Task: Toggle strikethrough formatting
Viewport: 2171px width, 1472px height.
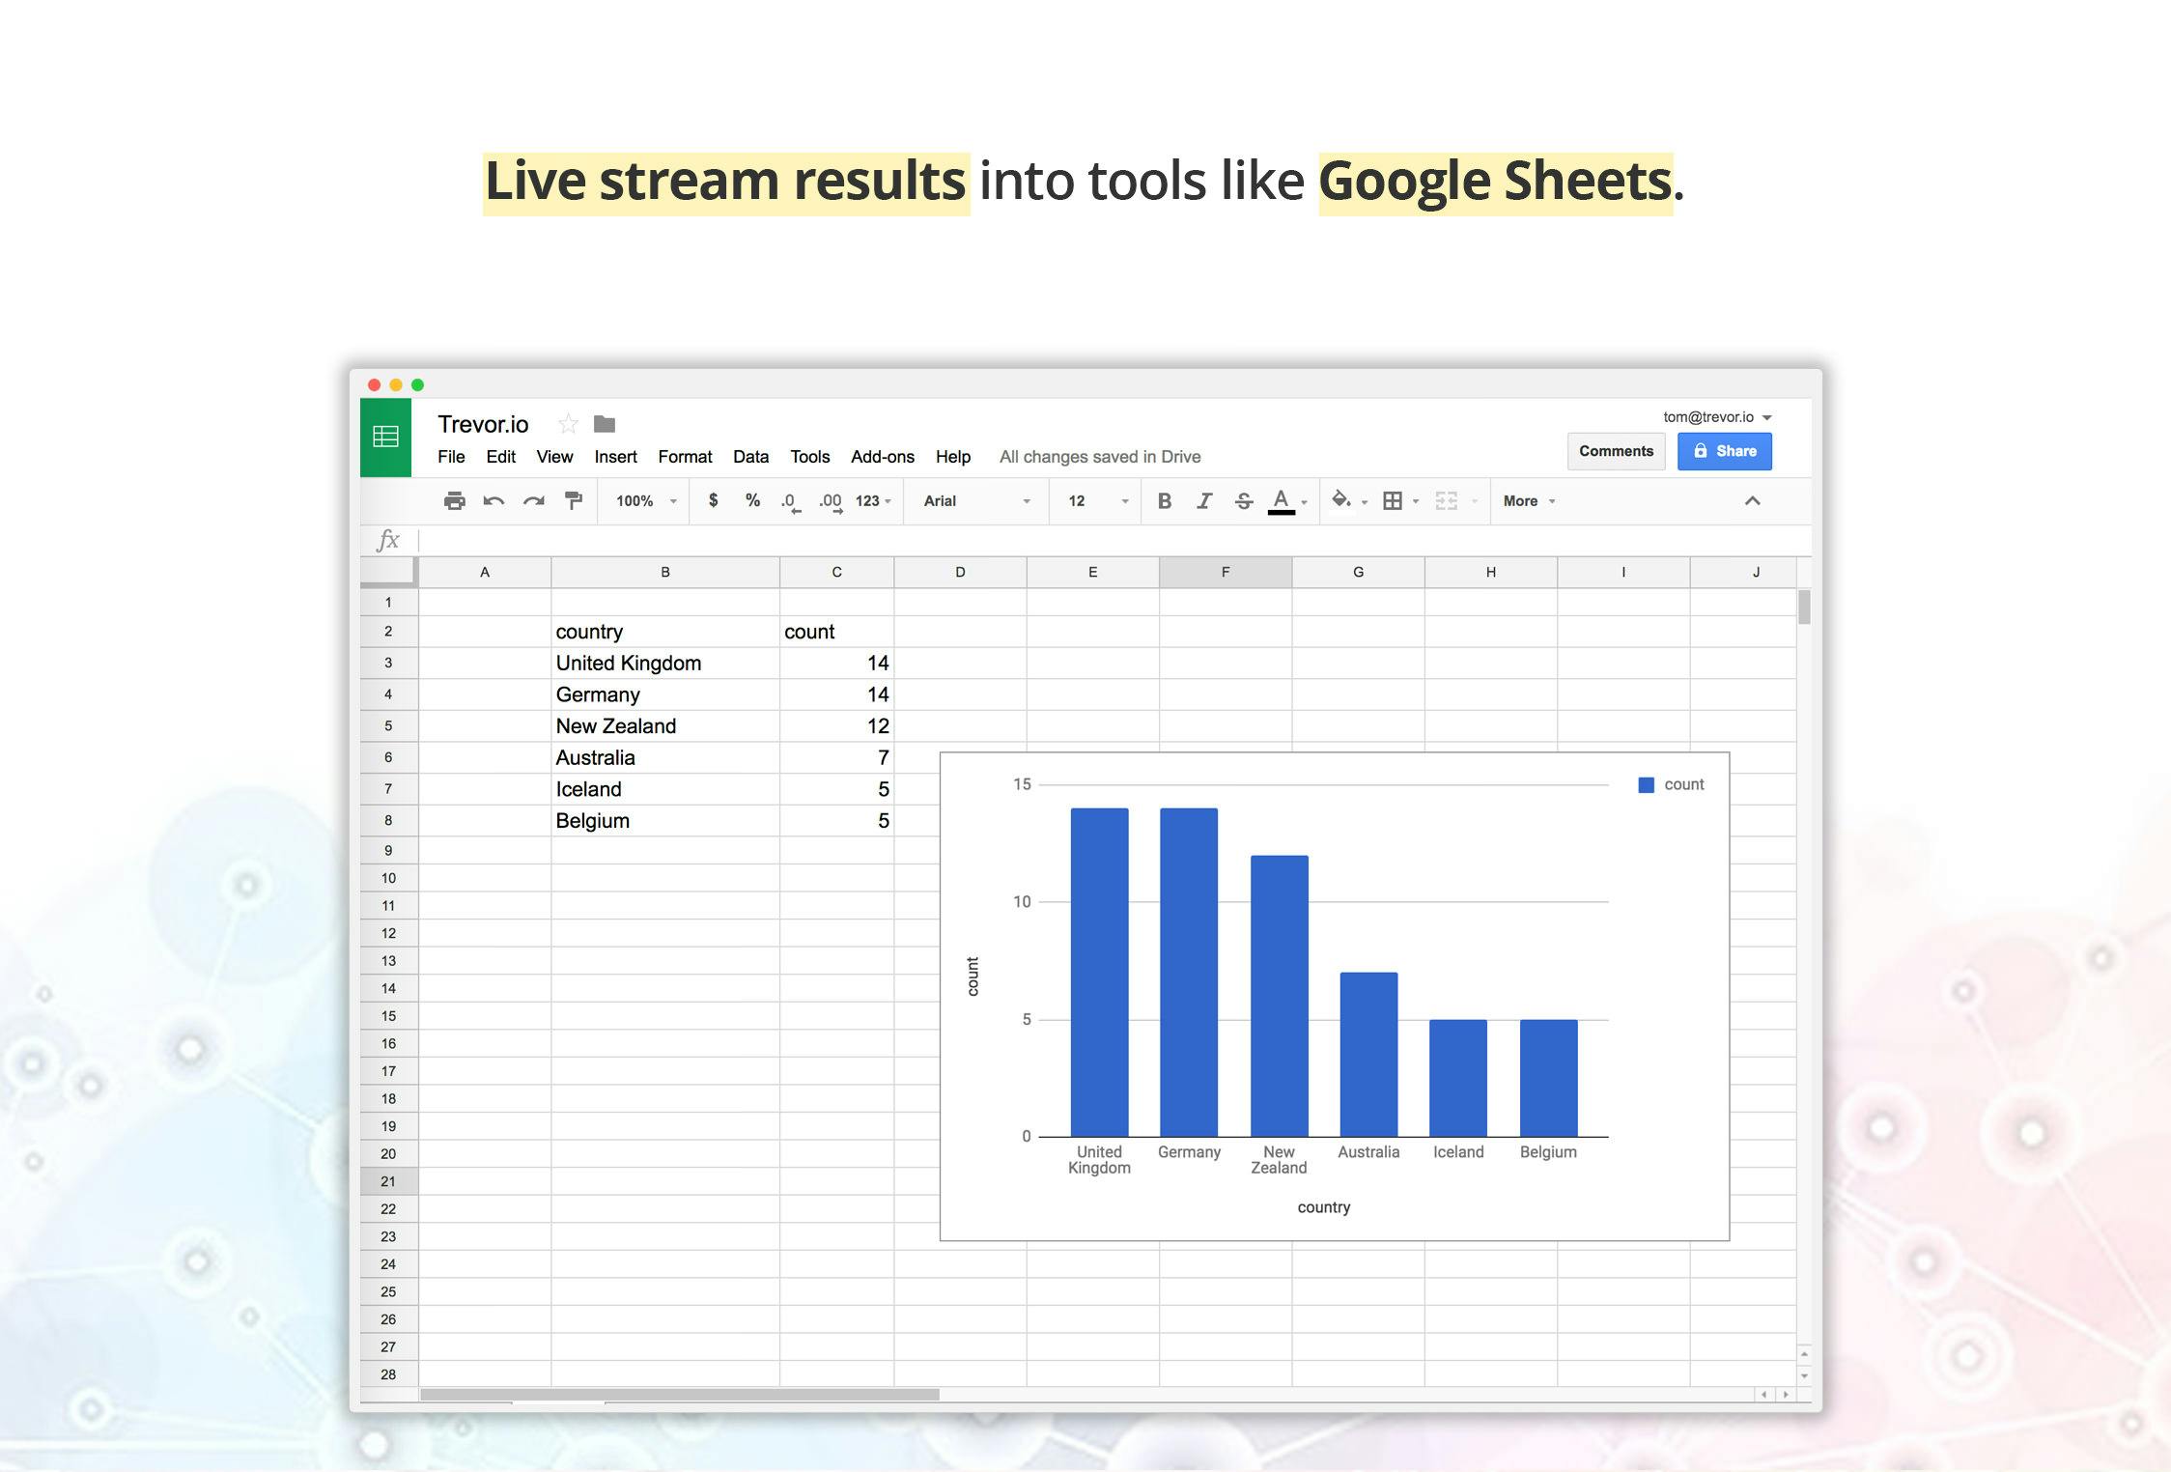Action: click(x=1244, y=500)
